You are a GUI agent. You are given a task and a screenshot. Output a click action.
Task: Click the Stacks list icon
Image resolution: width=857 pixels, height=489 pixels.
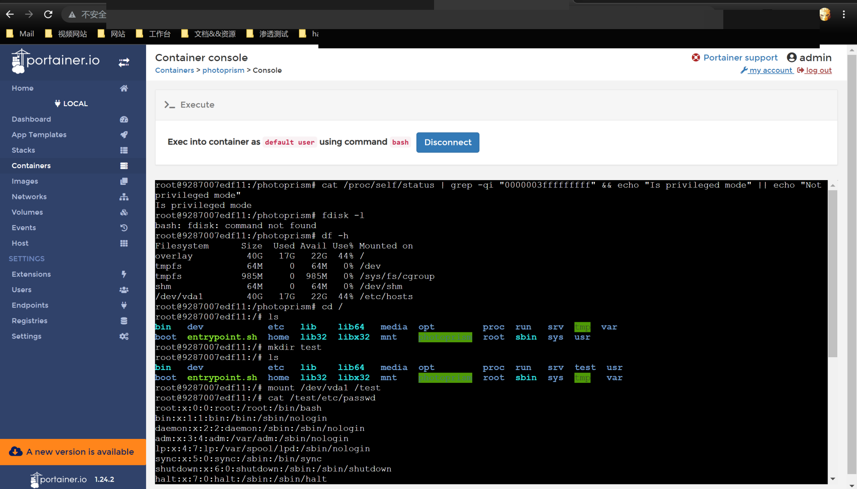[x=124, y=150]
